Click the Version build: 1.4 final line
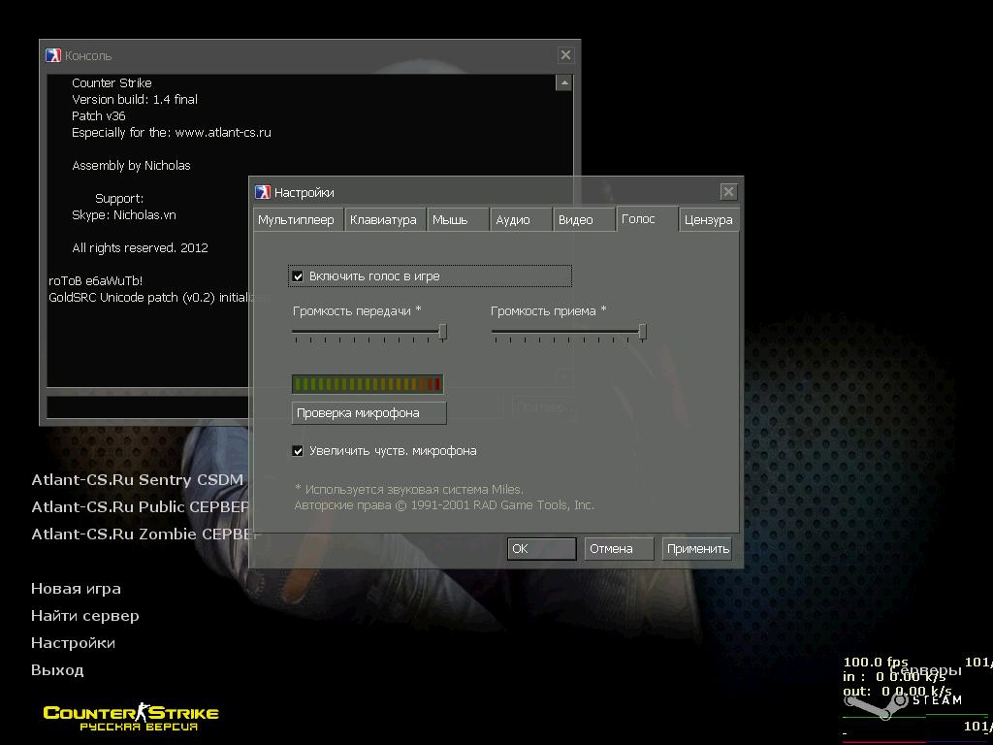Screen dimensions: 993x745 click(134, 100)
